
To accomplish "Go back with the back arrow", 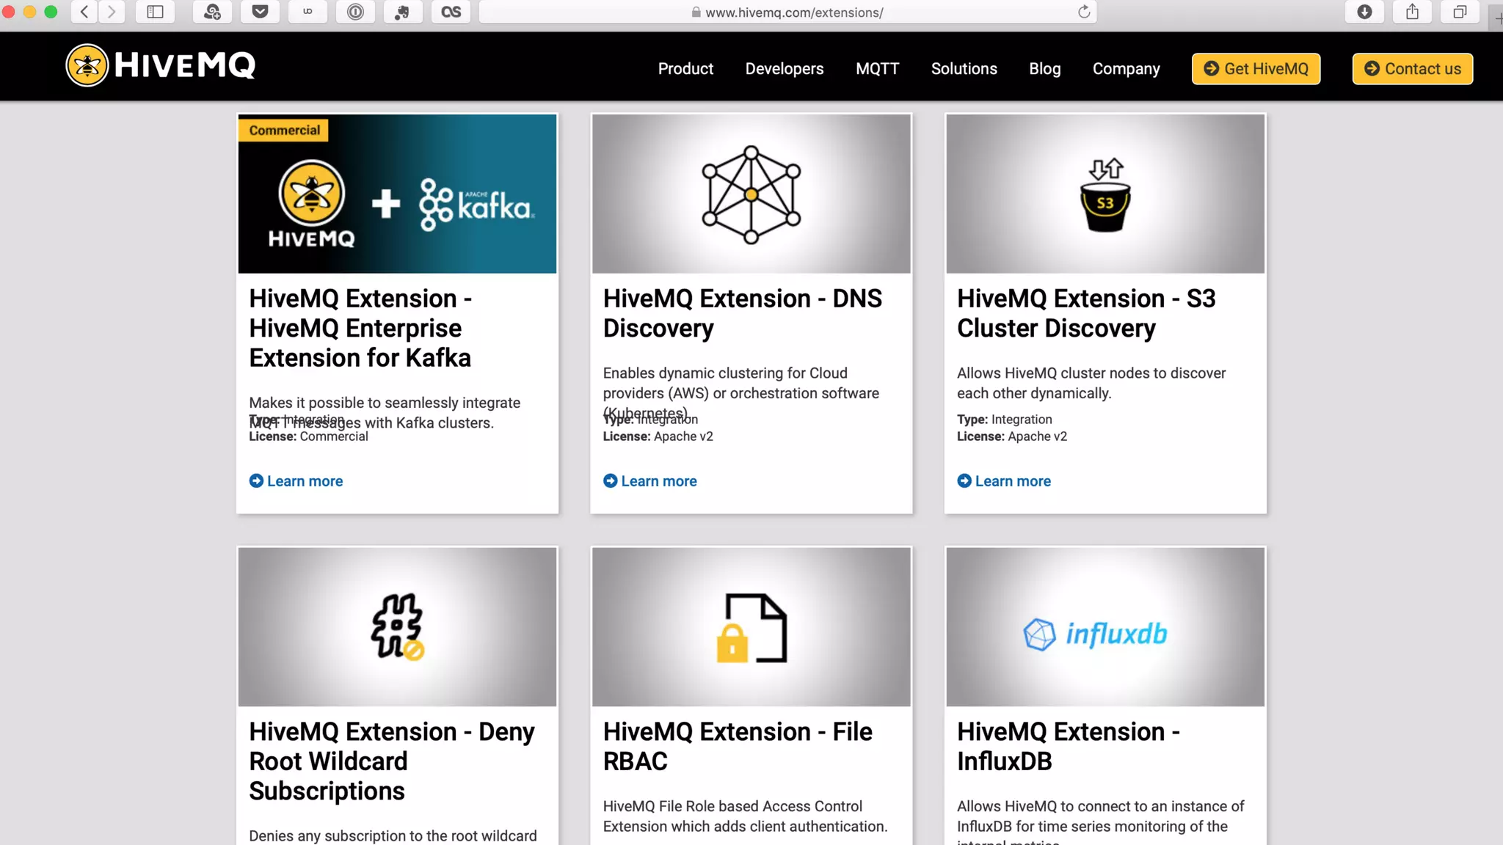I will pyautogui.click(x=84, y=12).
